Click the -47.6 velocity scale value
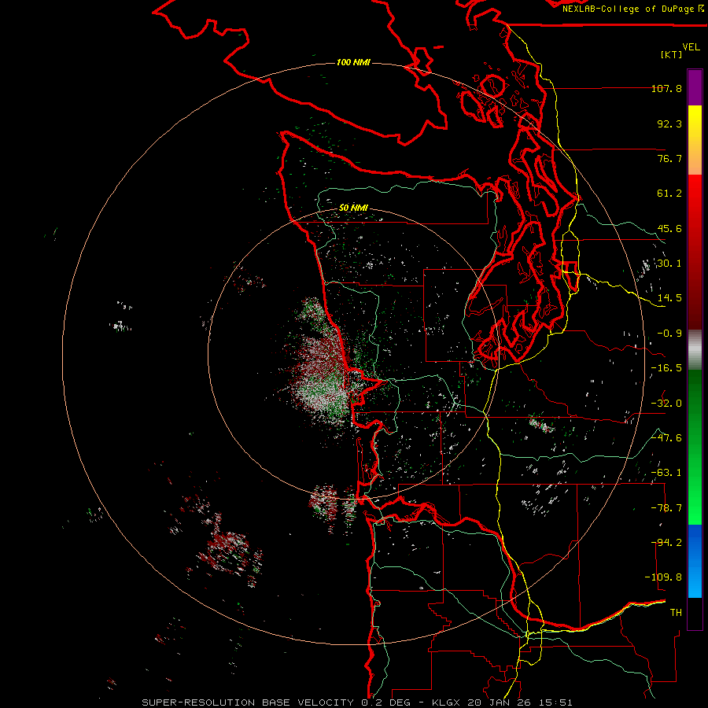708x708 pixels. (666, 438)
